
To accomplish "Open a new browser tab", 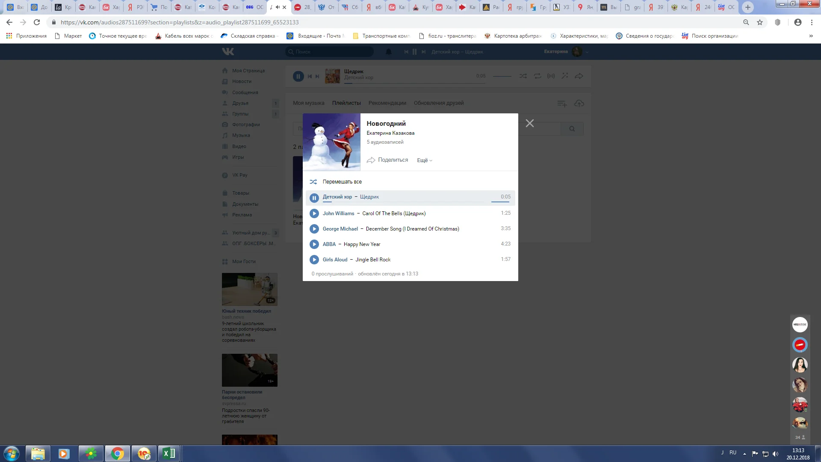I will tap(747, 7).
